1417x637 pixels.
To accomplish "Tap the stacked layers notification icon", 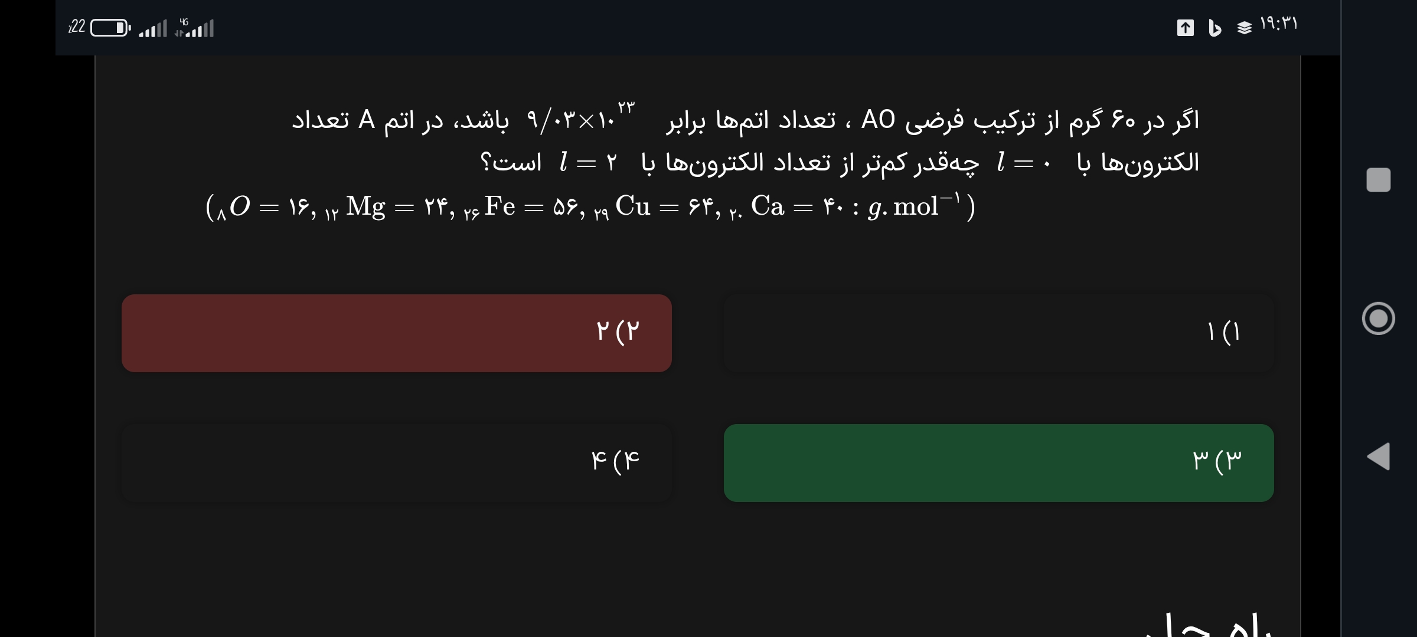I will (x=1244, y=28).
